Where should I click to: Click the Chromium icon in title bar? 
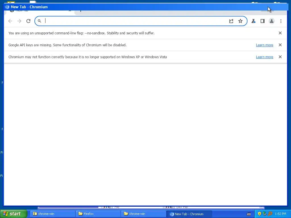[7, 7]
